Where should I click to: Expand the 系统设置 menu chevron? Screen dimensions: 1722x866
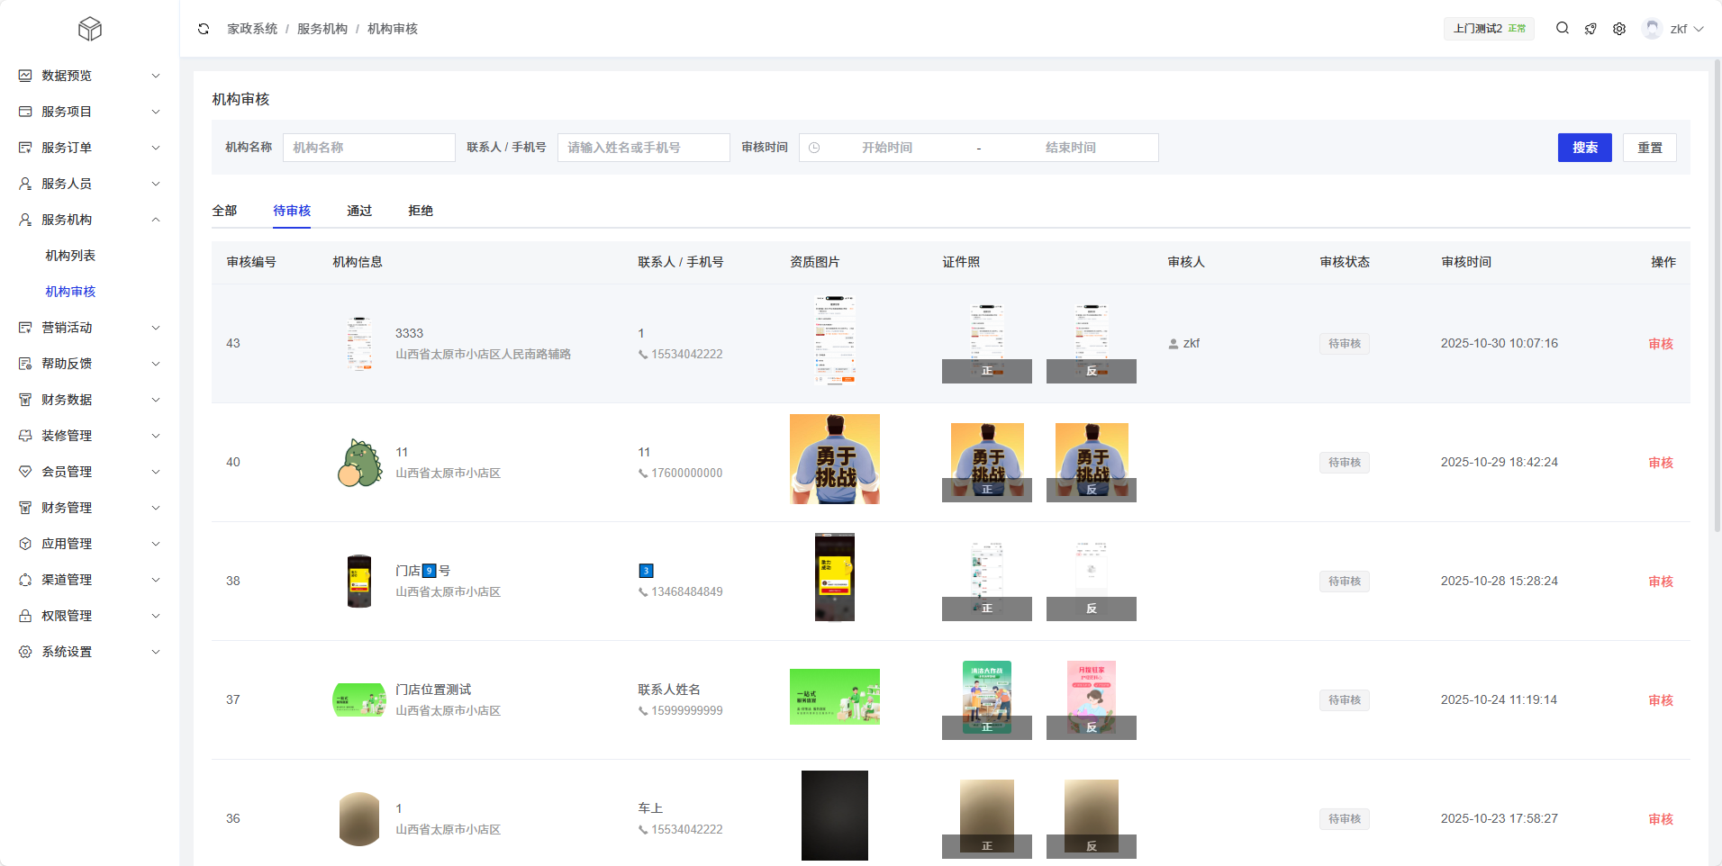click(x=156, y=652)
